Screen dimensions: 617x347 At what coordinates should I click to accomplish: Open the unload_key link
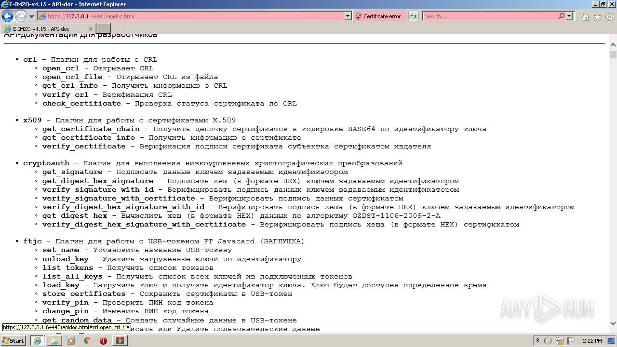point(66,259)
